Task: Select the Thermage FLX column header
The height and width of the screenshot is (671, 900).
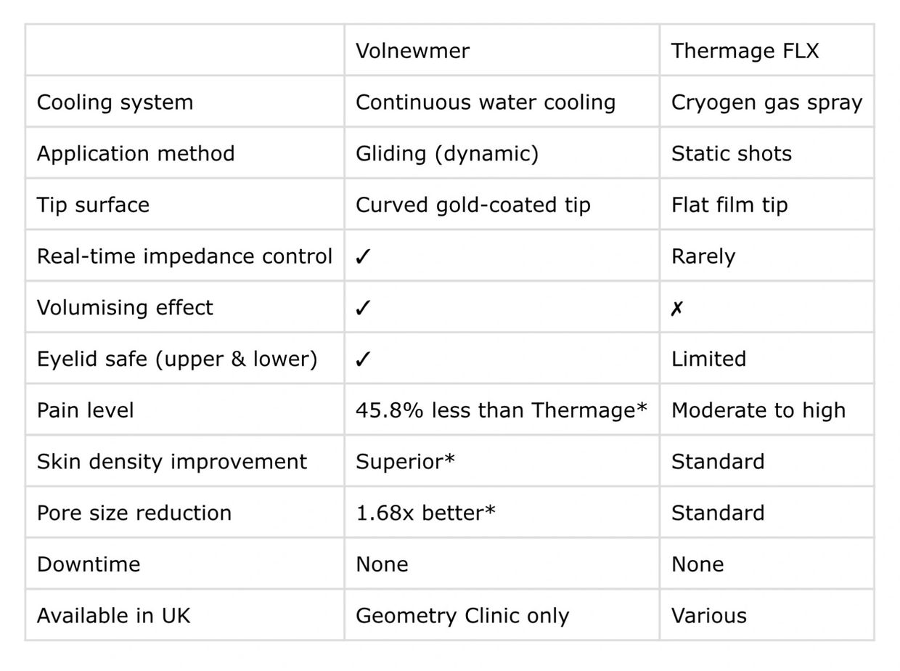Action: tap(745, 51)
